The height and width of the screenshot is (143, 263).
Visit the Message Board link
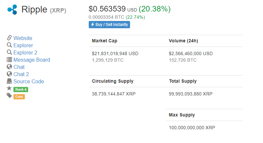point(32,60)
